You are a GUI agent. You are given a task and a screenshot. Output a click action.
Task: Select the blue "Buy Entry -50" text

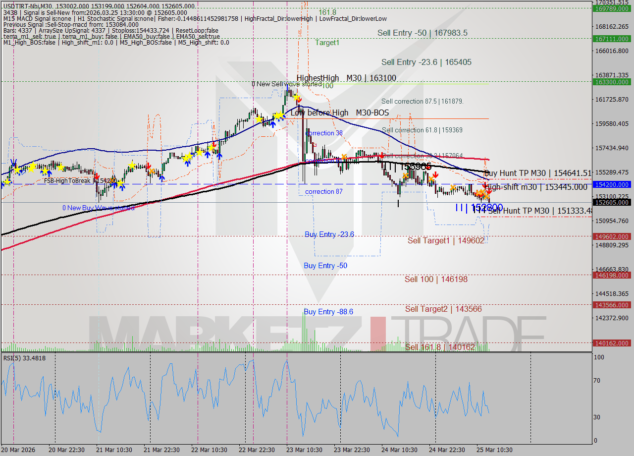click(325, 266)
